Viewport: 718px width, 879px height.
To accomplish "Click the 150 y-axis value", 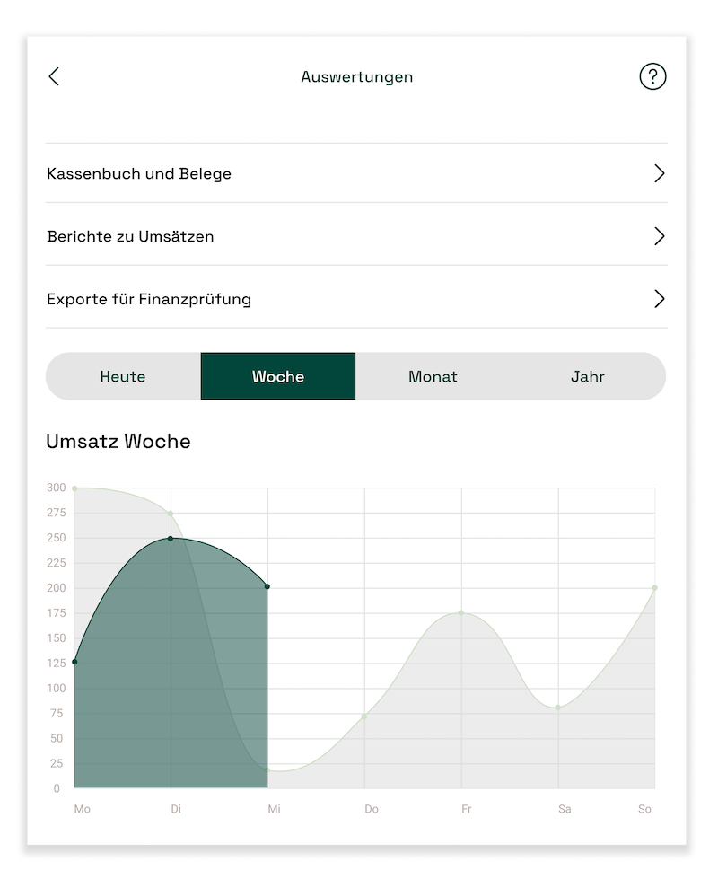I will pyautogui.click(x=56, y=638).
